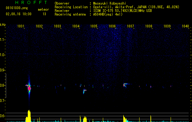Click the meteor echo near 1034 below 0.8
The image size is (192, 122).
point(85,91)
